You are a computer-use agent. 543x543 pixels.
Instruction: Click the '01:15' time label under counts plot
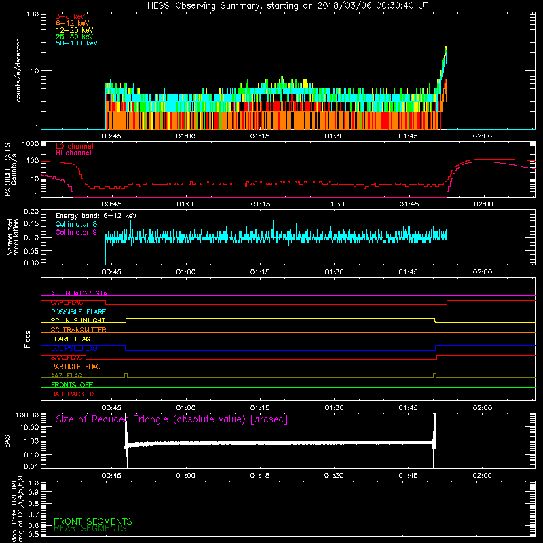pyautogui.click(x=260, y=136)
